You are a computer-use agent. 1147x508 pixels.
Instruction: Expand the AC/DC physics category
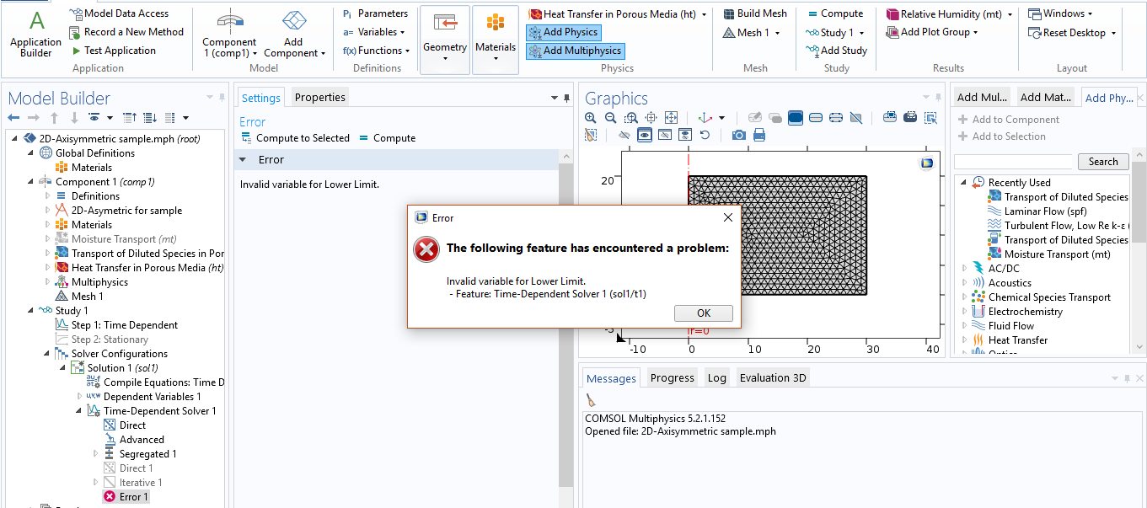(x=965, y=269)
